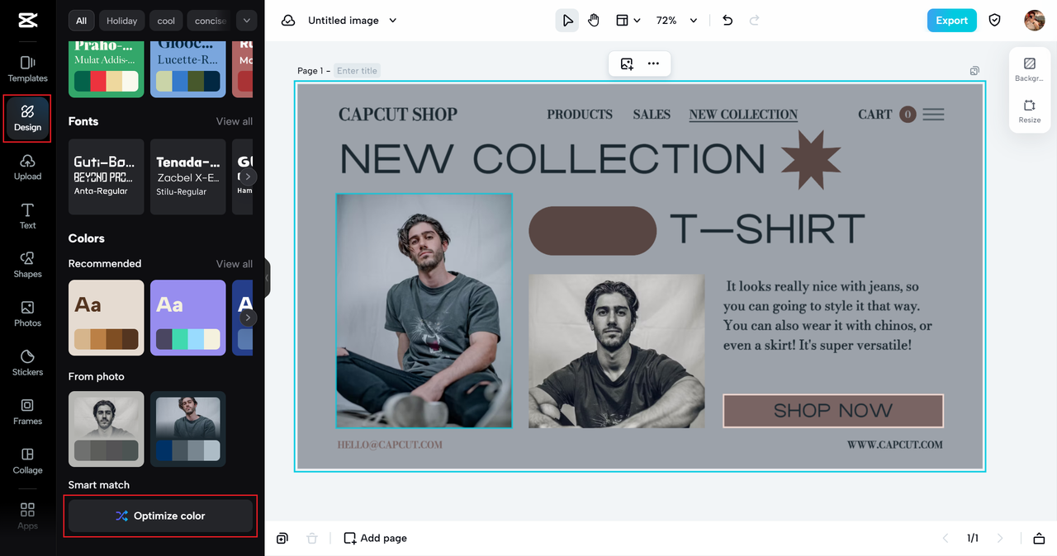Viewport: 1057px width, 556px height.
Task: Select the hand pan tool
Action: click(x=594, y=21)
